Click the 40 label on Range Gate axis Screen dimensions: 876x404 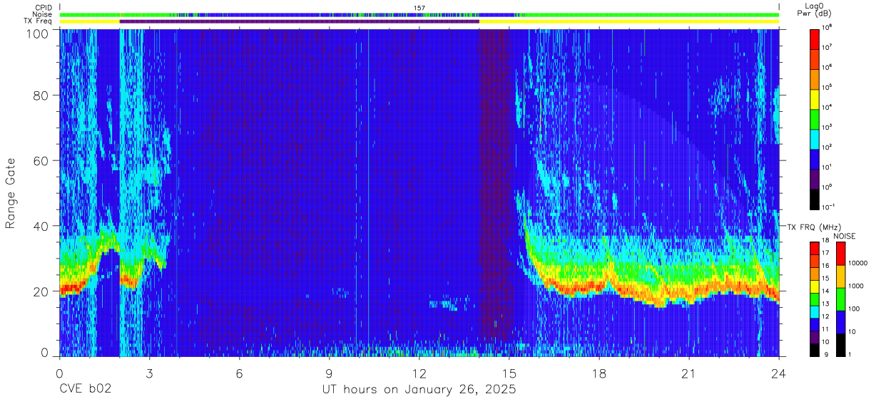40,226
